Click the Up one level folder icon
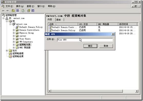 coord(13,11)
